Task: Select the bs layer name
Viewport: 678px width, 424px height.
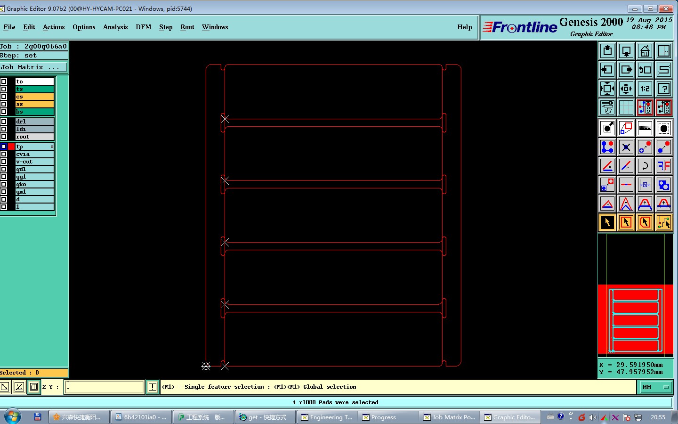Action: [35, 112]
